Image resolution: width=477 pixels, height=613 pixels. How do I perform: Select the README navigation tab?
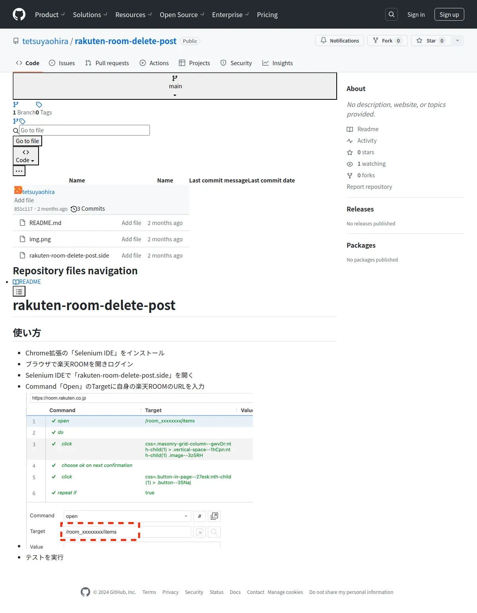click(x=27, y=281)
